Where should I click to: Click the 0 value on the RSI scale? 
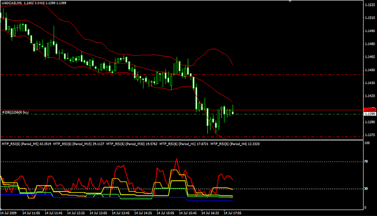pyautogui.click(x=366, y=208)
